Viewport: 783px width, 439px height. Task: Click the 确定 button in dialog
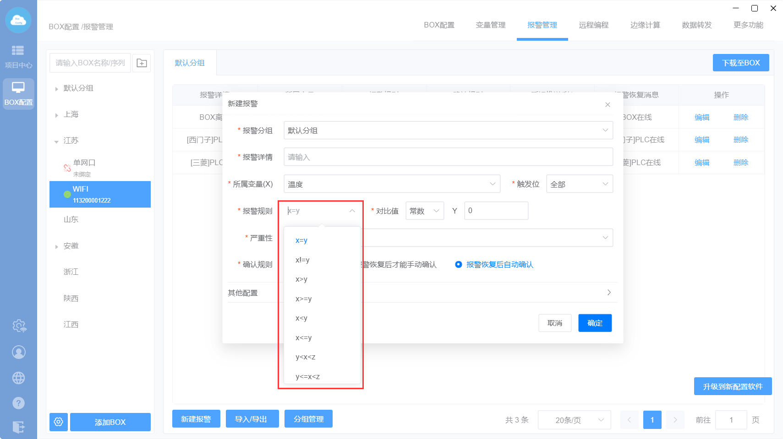tap(595, 323)
